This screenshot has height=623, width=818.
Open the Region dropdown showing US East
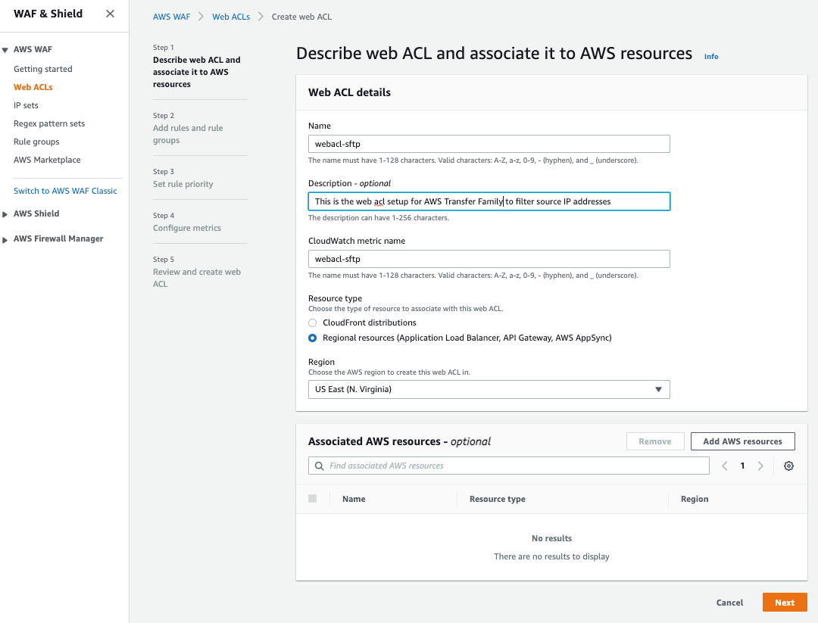[489, 389]
